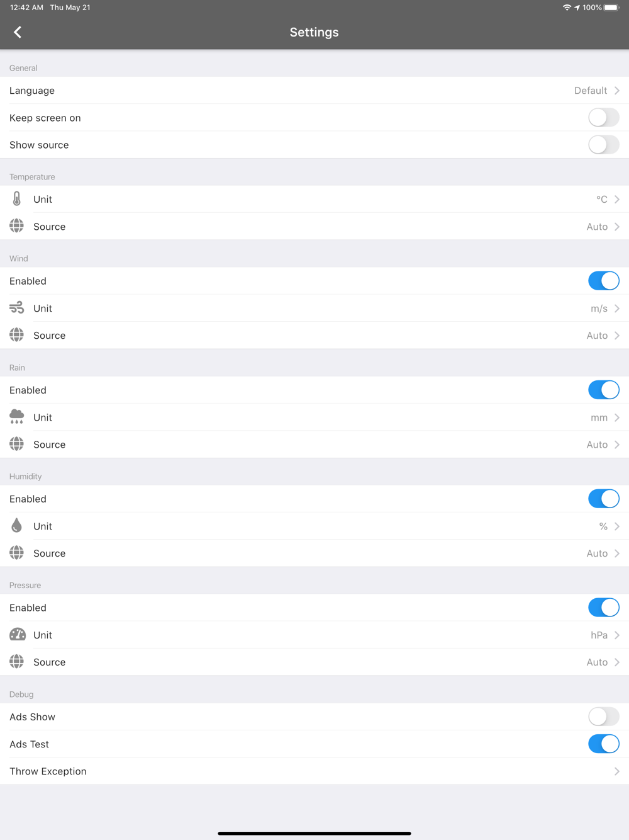
Task: Enable the Keep screen on switch
Action: coord(604,118)
